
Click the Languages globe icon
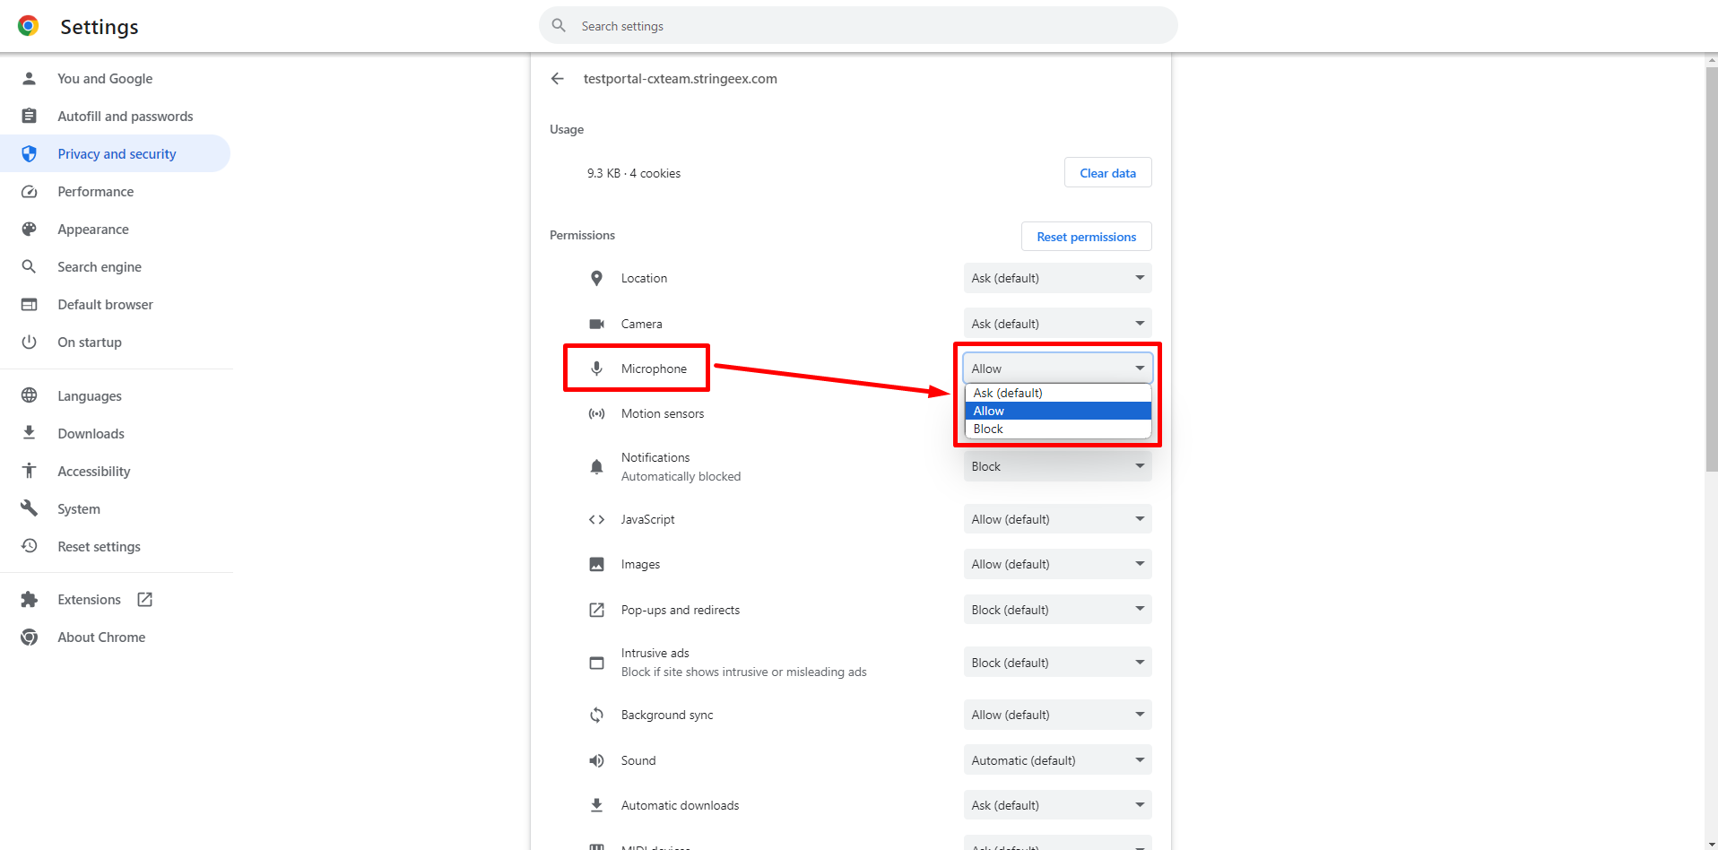click(30, 396)
